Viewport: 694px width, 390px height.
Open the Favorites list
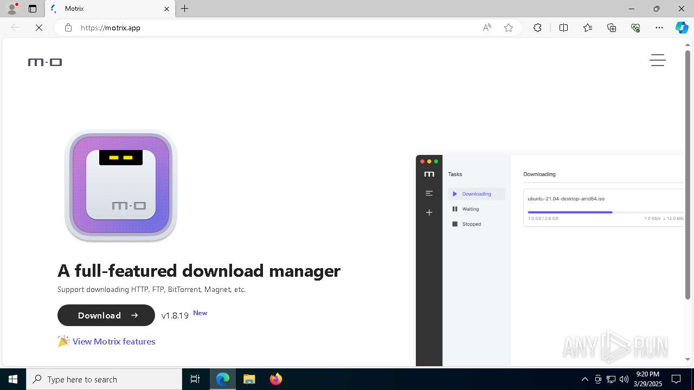tap(588, 28)
